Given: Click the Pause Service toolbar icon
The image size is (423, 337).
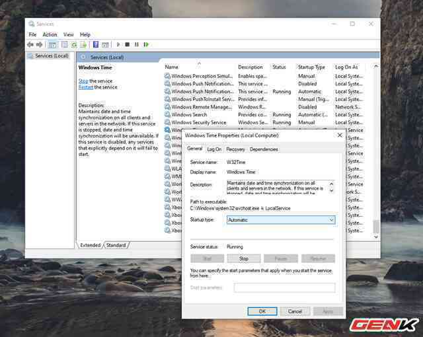Looking at the screenshot, I should 137,44.
